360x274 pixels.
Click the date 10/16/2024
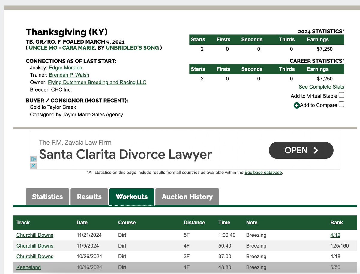[89, 267]
